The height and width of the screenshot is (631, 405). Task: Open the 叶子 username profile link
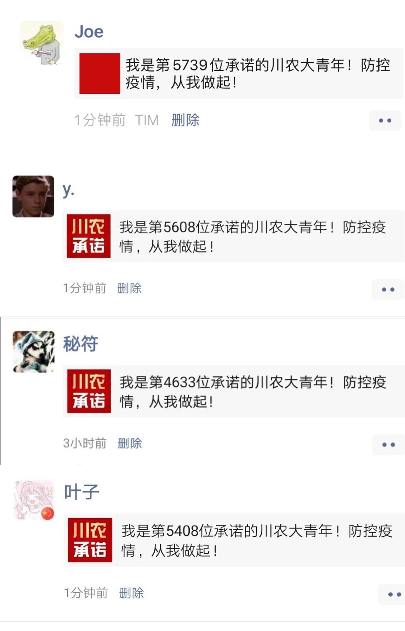tap(82, 492)
